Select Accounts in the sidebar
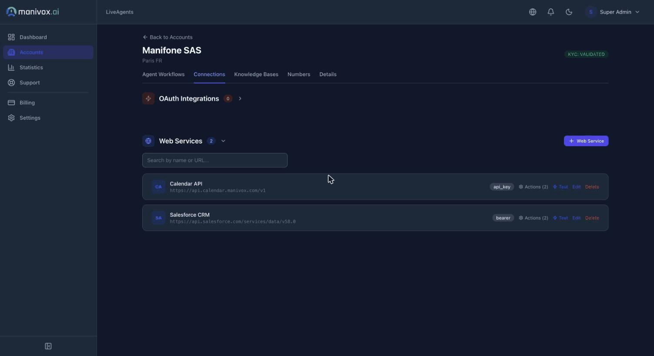 click(48, 52)
